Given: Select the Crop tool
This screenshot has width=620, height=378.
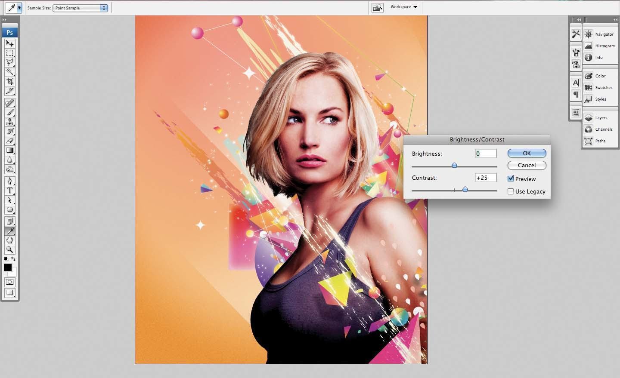Looking at the screenshot, I should [9, 81].
